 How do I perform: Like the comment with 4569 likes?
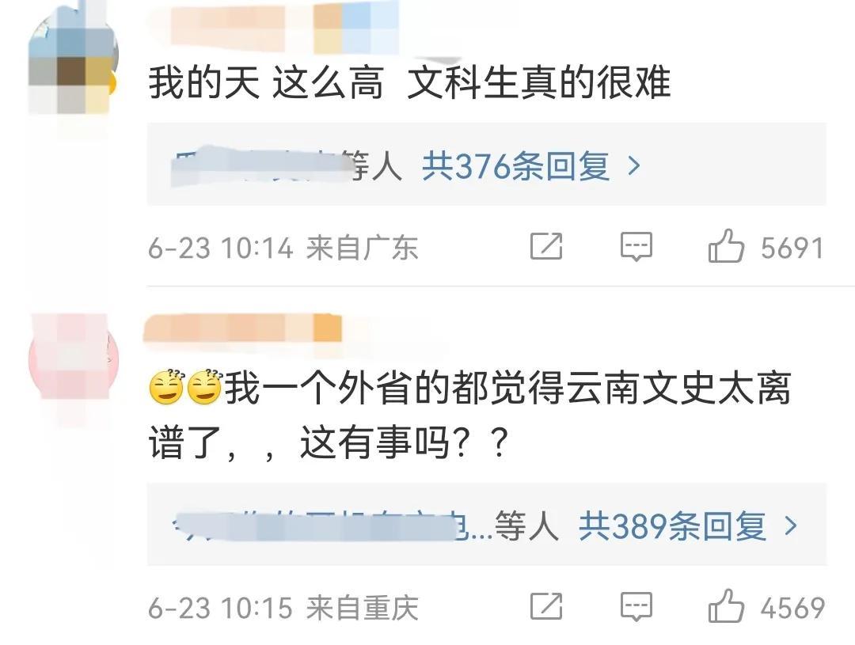726,605
